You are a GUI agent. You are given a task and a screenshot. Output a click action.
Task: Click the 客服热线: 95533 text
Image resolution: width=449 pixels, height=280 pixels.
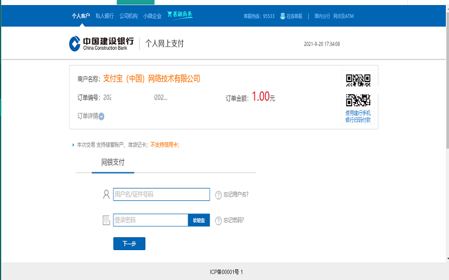coord(259,16)
